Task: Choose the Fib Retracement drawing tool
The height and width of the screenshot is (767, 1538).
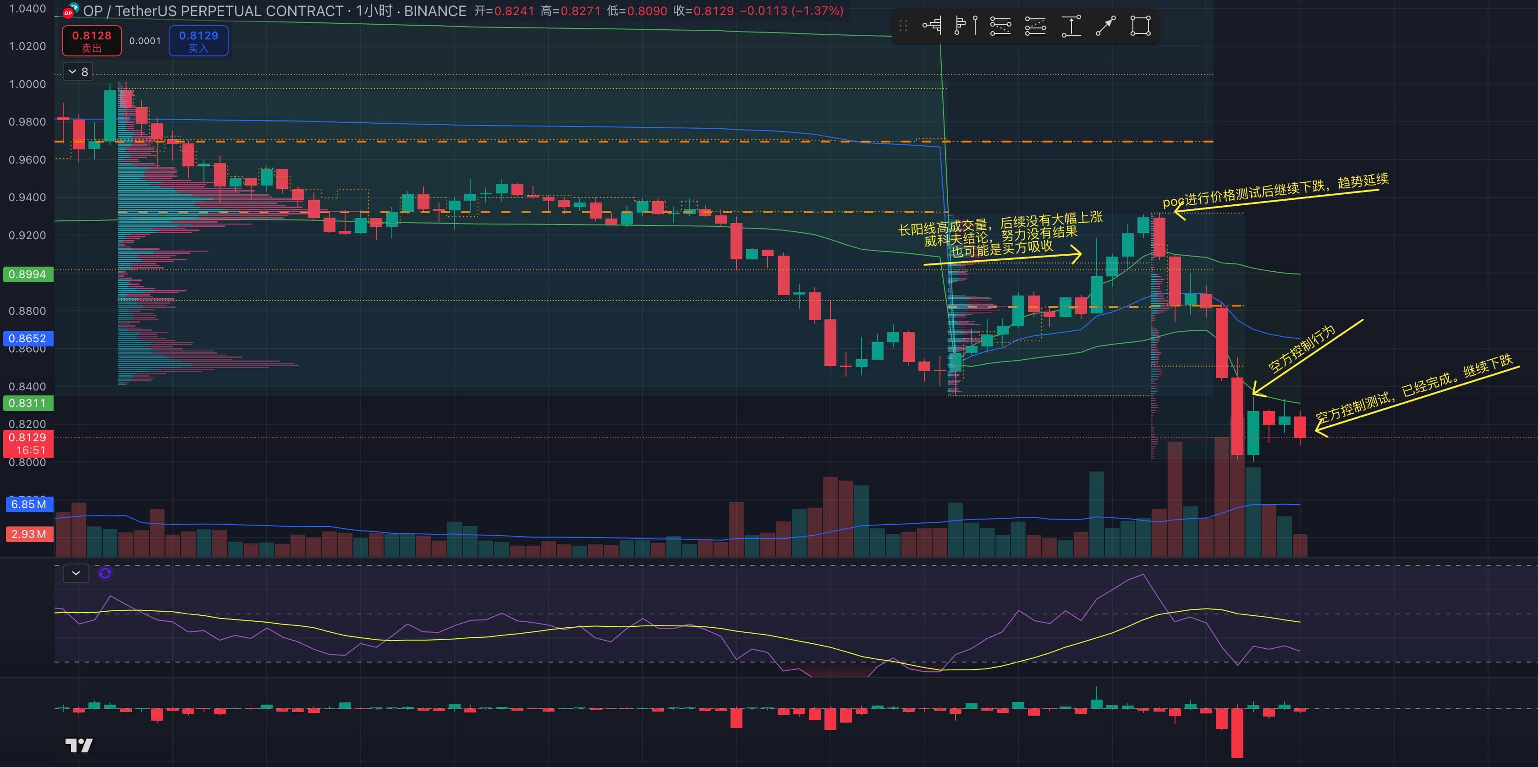Action: pos(1000,26)
